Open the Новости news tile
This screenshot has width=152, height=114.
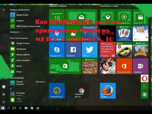[x=108, y=50]
